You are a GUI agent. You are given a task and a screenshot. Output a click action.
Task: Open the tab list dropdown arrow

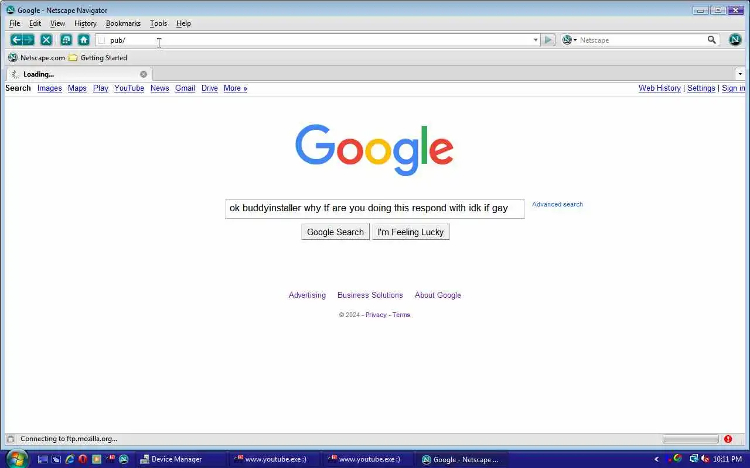click(x=740, y=74)
